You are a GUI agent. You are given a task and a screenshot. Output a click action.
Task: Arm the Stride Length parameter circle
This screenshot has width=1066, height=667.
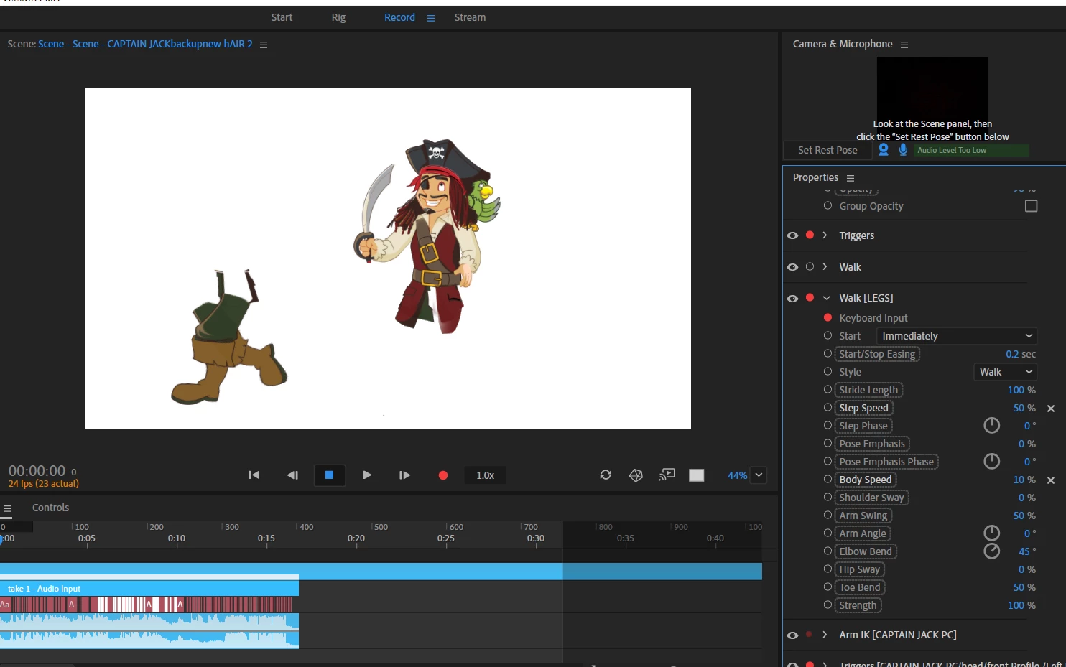[828, 389]
